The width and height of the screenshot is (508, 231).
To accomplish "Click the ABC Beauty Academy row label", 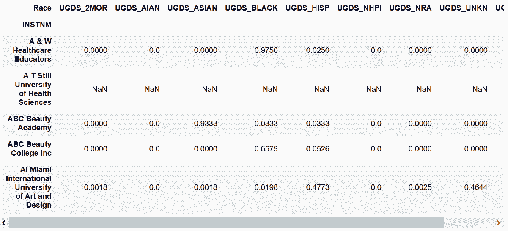I will coord(30,124).
